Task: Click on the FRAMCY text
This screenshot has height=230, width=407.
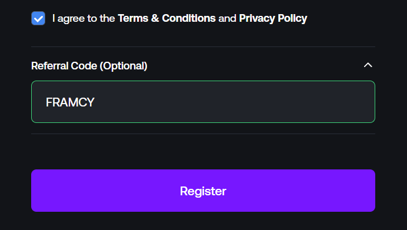Action: coord(70,102)
